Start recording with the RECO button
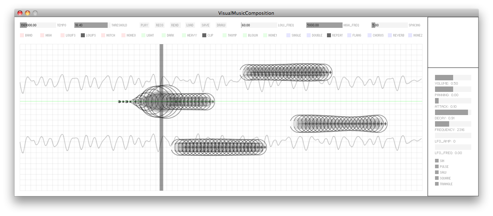Image resolution: width=493 pixels, height=216 pixels. 159,25
